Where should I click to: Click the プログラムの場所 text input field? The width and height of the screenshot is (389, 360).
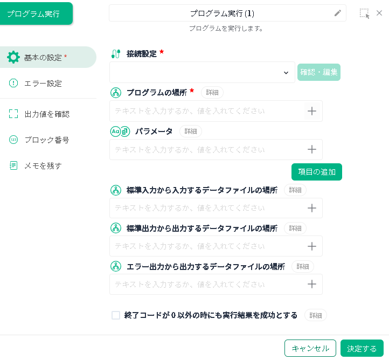click(207, 111)
